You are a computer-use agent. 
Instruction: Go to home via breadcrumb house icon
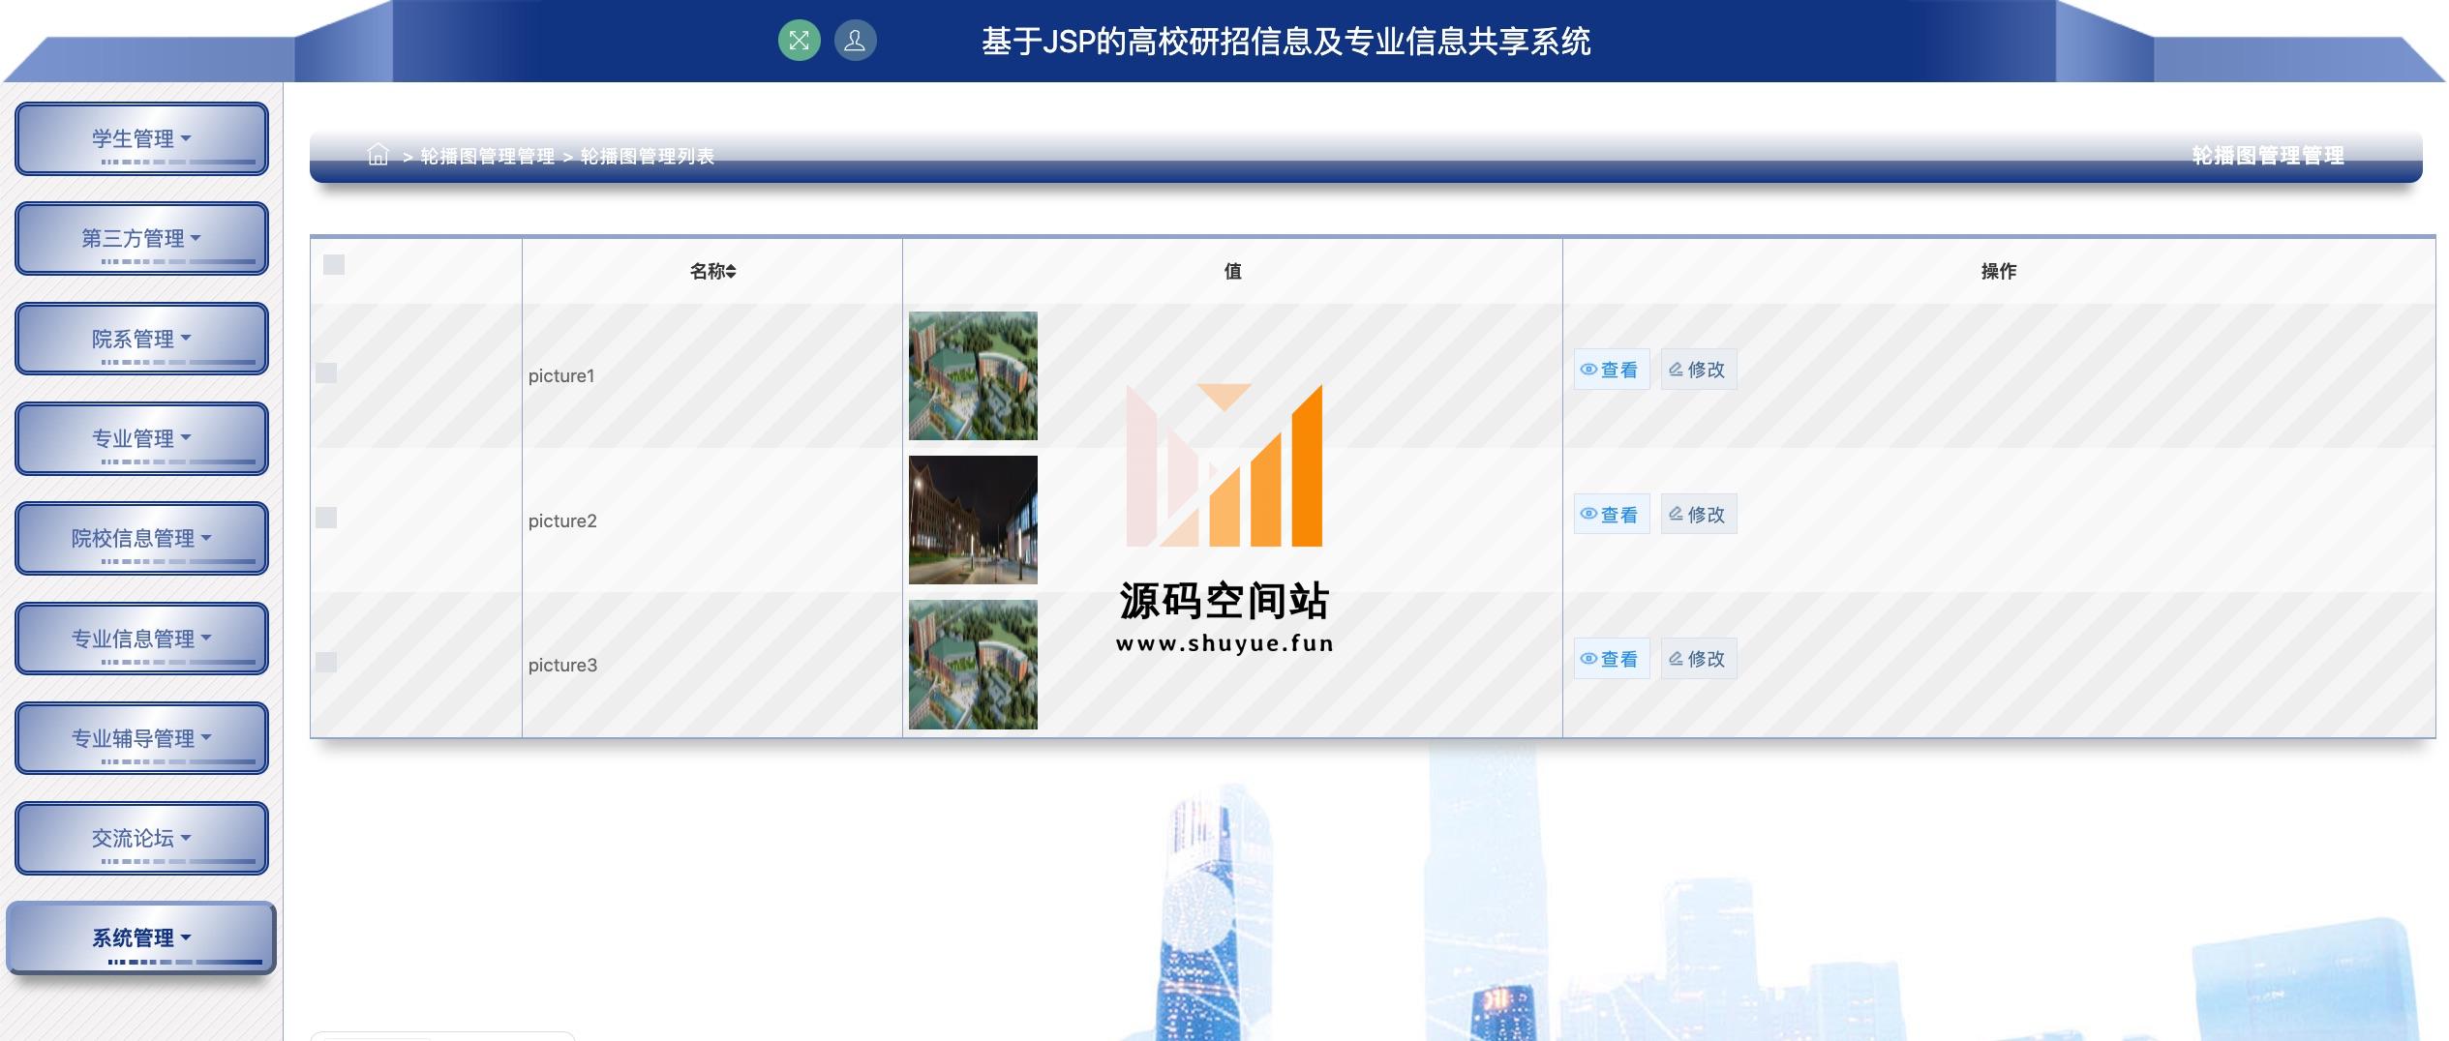click(x=378, y=155)
